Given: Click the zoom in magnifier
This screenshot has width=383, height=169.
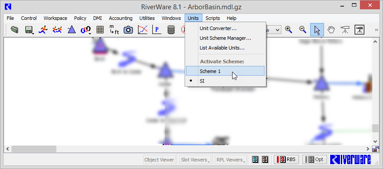Looking at the screenshot, I should (289, 30).
